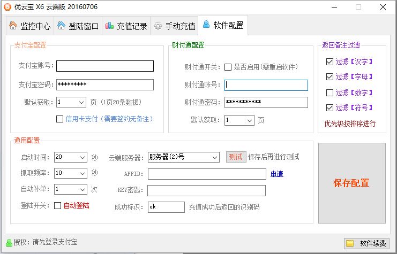This screenshot has height=254, width=397.
Task: Open the 云端服务器 server dropdown
Action: click(x=214, y=157)
